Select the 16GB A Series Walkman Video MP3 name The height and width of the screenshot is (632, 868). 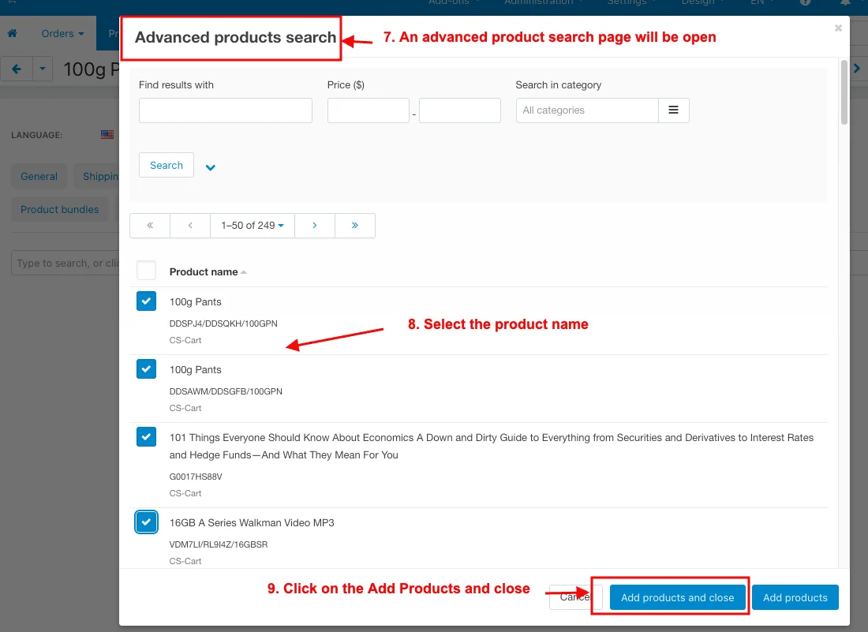252,522
